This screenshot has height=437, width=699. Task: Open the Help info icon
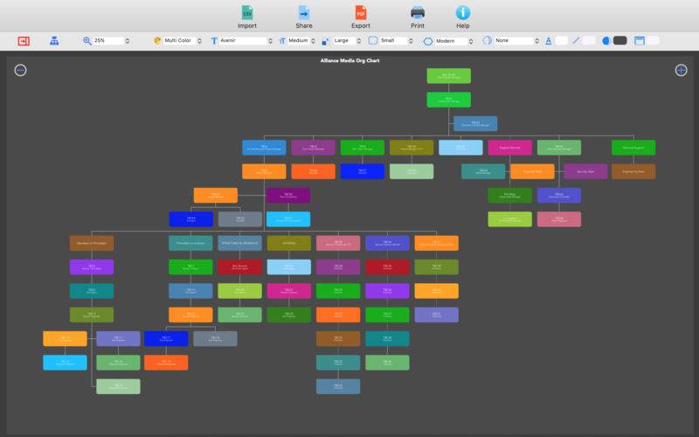[x=463, y=12]
